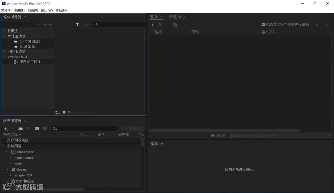
Task: Expand the D: (新加卷) drive
Action: pyautogui.click(x=10, y=46)
